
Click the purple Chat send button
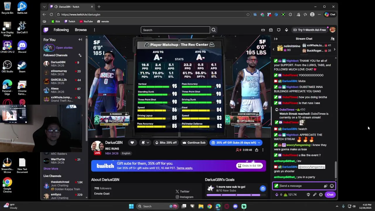click(x=330, y=195)
